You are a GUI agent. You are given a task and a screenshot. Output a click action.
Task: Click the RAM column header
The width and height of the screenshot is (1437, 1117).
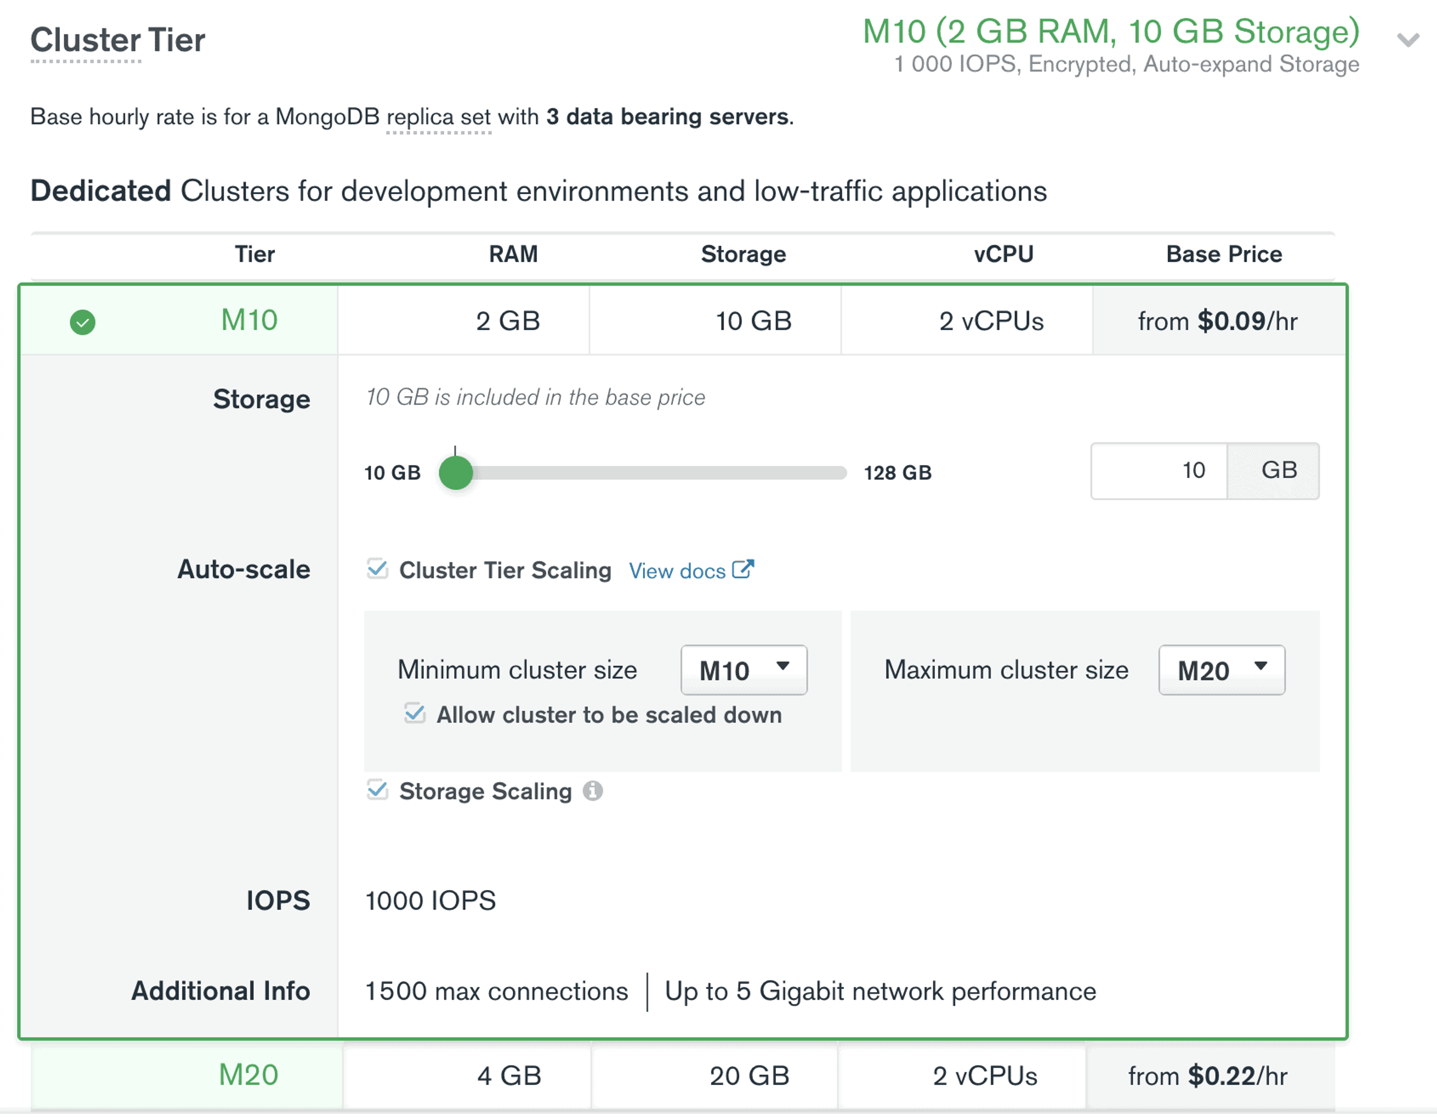(513, 254)
